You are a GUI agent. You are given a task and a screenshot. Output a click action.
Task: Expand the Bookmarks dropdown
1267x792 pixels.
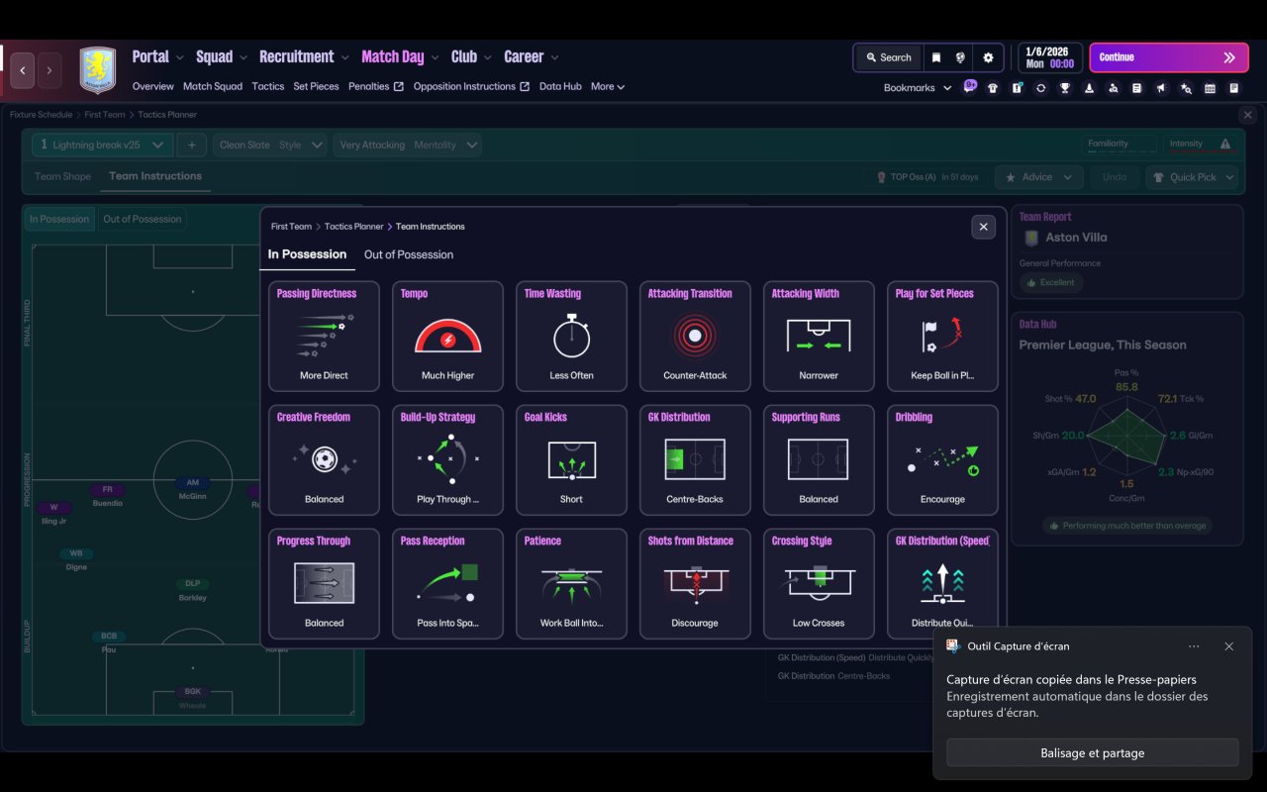click(918, 88)
